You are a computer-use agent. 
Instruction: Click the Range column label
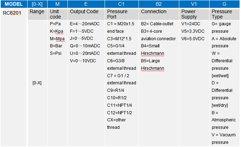37,12
